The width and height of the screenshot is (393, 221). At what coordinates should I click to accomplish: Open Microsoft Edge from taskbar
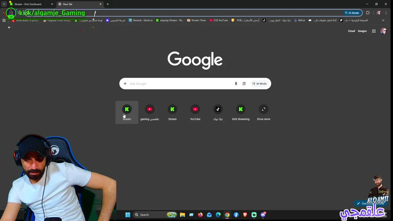[218, 215]
